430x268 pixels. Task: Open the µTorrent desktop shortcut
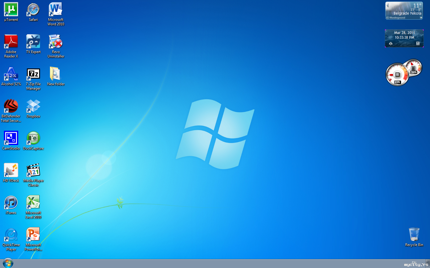(11, 12)
